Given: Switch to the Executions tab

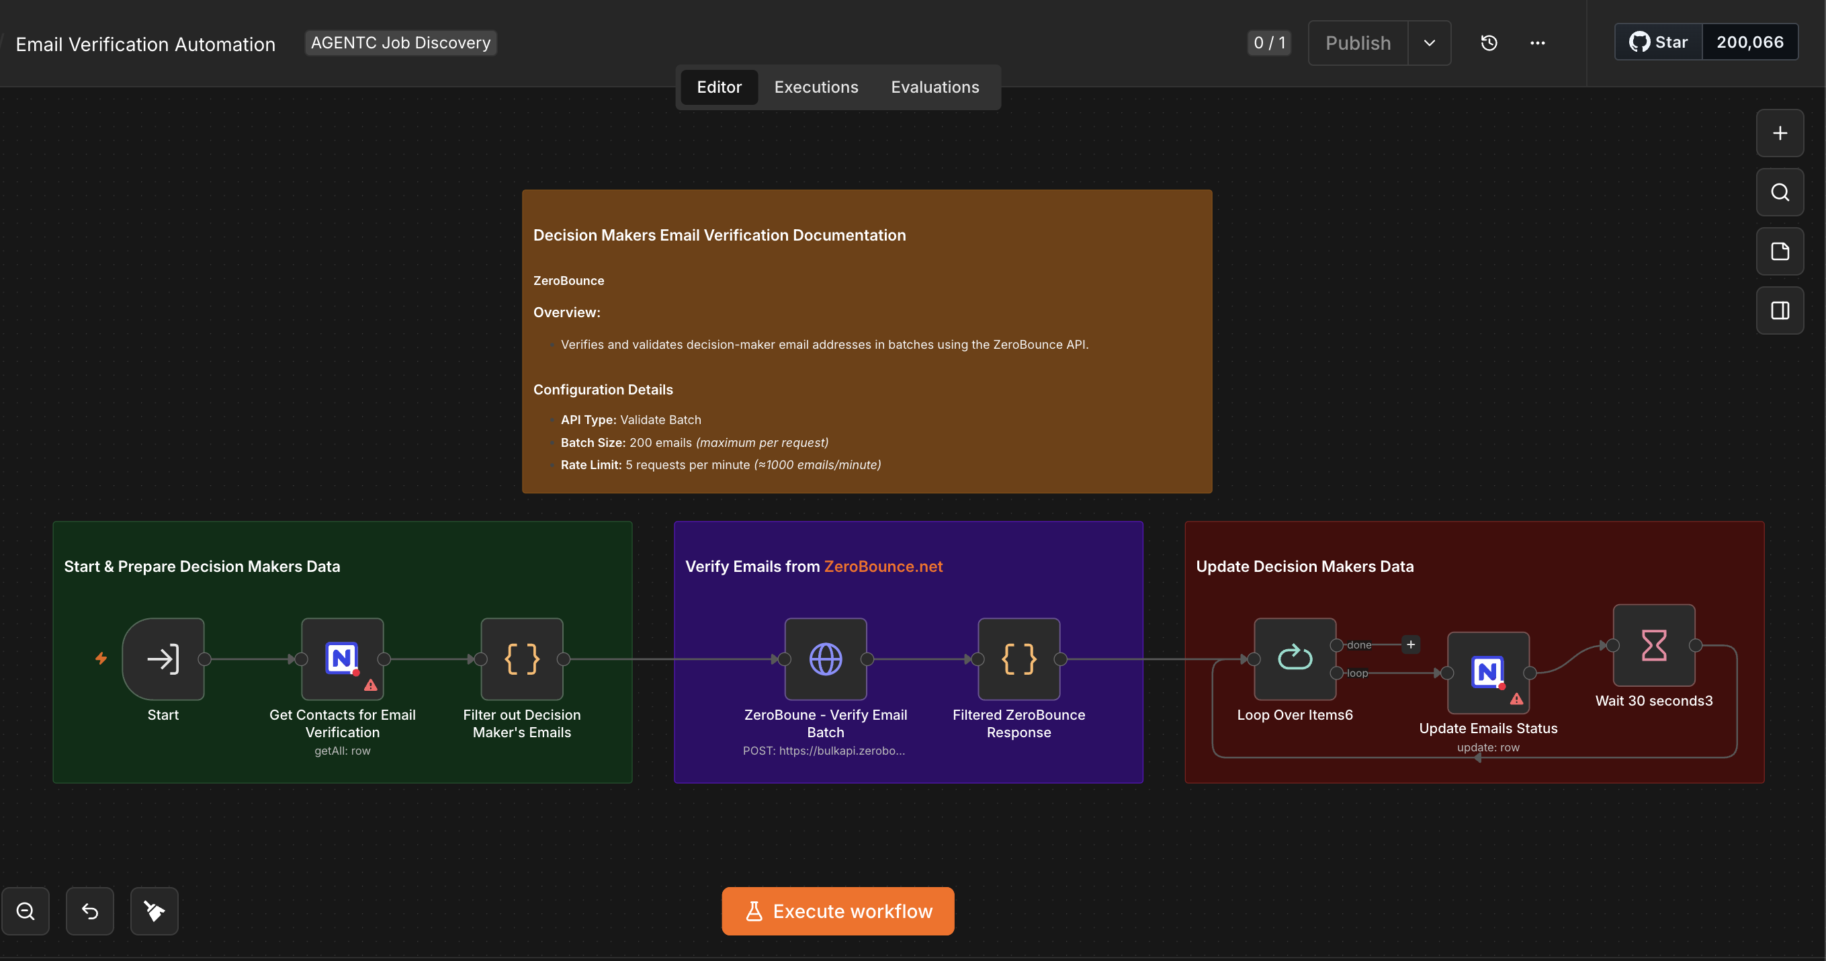Looking at the screenshot, I should 816,87.
